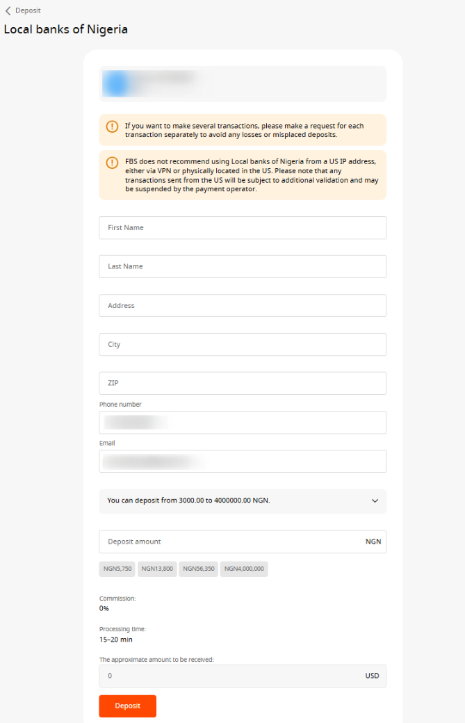Click into the Last Name field
465x723 pixels.
coord(243,267)
